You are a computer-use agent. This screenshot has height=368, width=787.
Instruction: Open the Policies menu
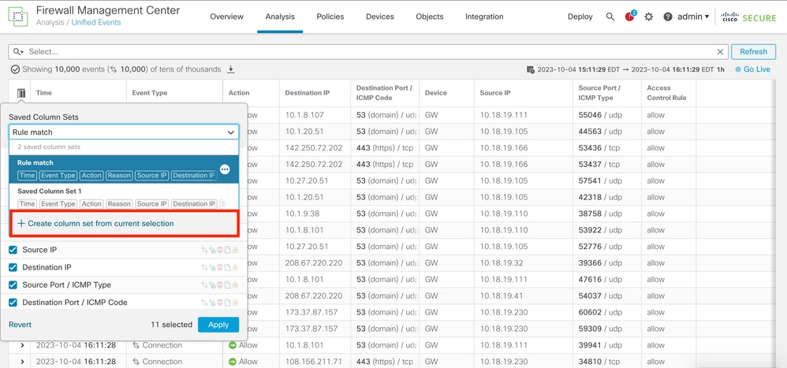click(x=330, y=17)
